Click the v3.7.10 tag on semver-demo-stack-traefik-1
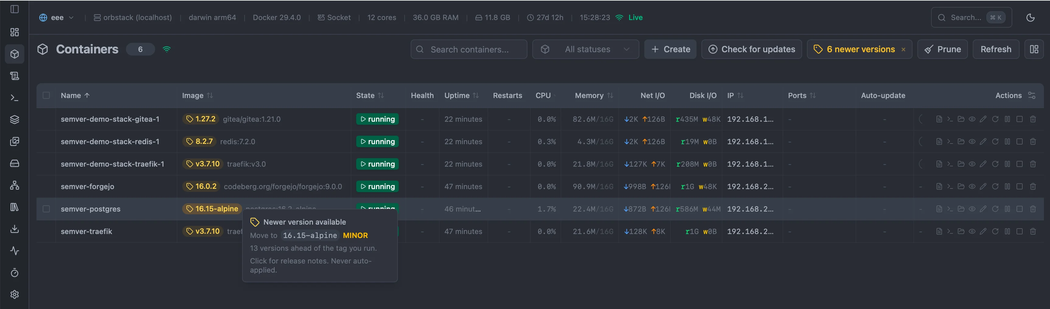Image resolution: width=1050 pixels, height=309 pixels. point(203,164)
